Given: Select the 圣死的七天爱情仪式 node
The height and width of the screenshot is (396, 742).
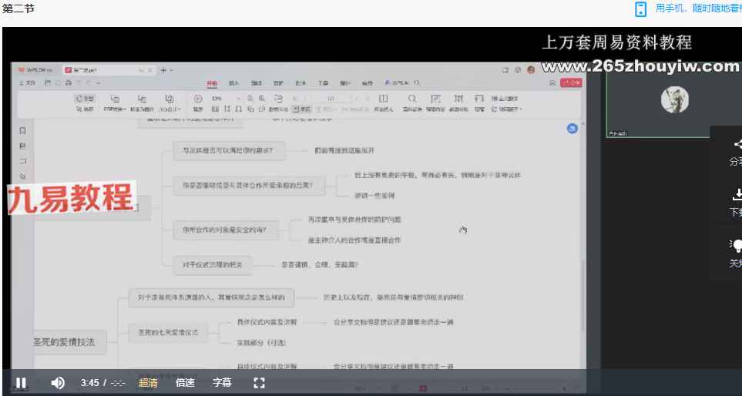Looking at the screenshot, I should (x=167, y=333).
